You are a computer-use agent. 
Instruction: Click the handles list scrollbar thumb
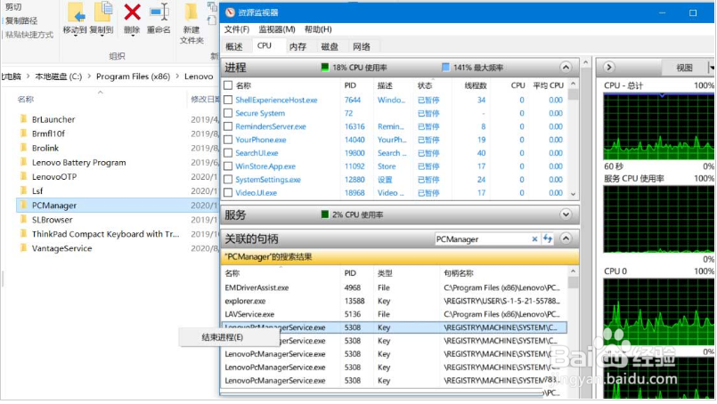click(x=573, y=283)
